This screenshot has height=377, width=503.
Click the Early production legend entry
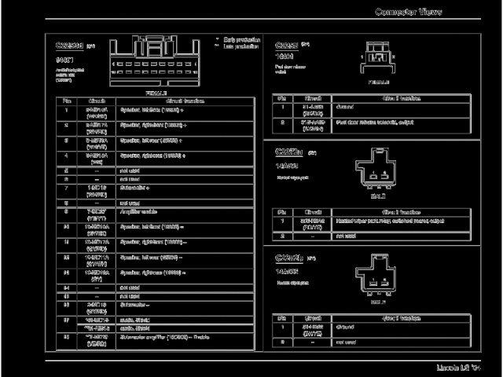click(239, 38)
